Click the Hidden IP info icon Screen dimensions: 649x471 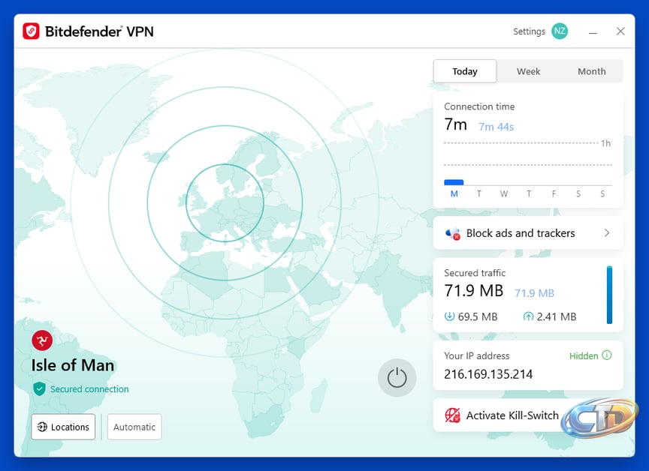pos(607,355)
